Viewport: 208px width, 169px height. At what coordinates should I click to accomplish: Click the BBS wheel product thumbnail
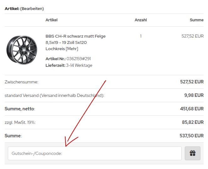(22, 50)
